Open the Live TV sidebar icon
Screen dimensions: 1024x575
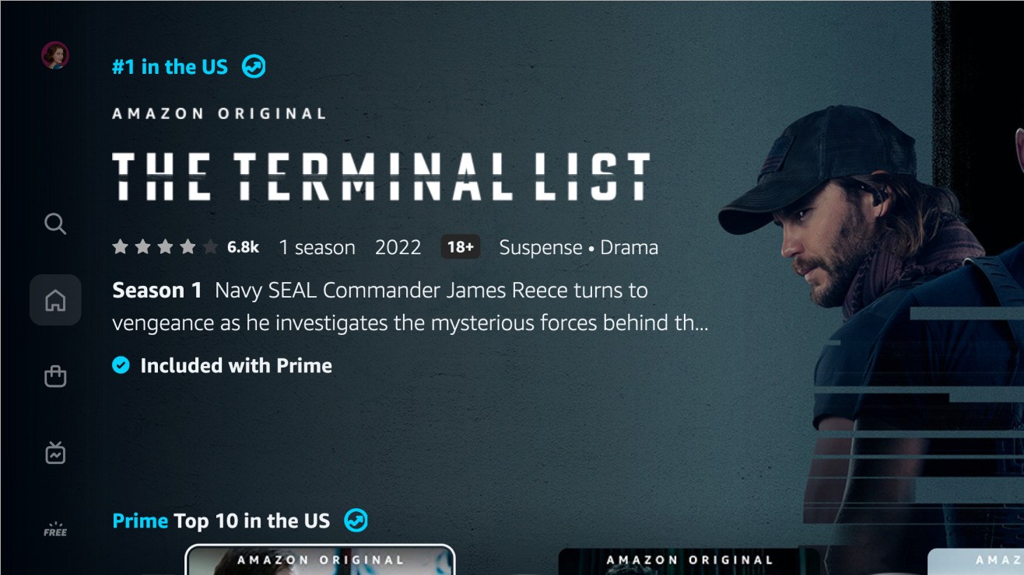(55, 452)
